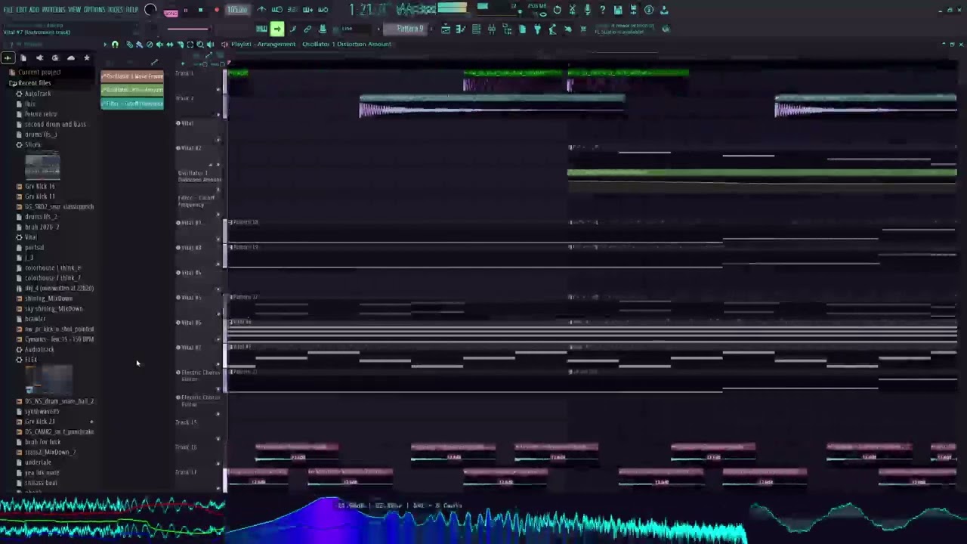The width and height of the screenshot is (967, 544).
Task: Open the playlist view icon
Action: [446, 29]
